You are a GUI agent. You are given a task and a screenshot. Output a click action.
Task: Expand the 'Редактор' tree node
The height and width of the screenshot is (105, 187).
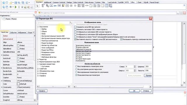tap(38, 60)
